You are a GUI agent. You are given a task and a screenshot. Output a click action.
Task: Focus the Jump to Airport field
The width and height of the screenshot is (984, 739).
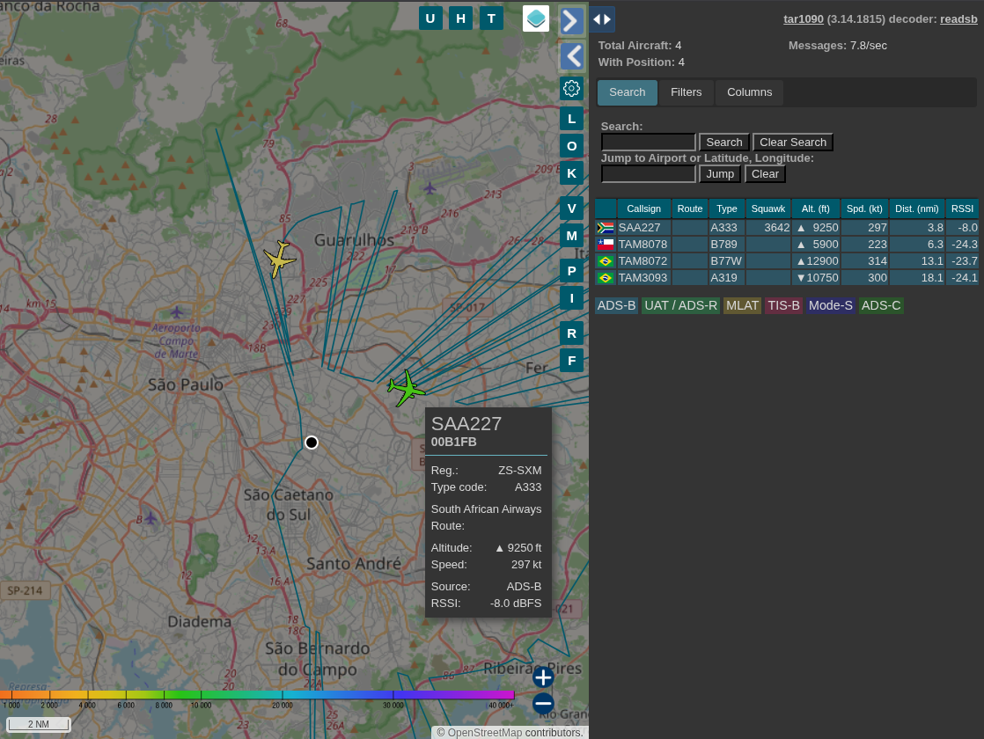(649, 174)
